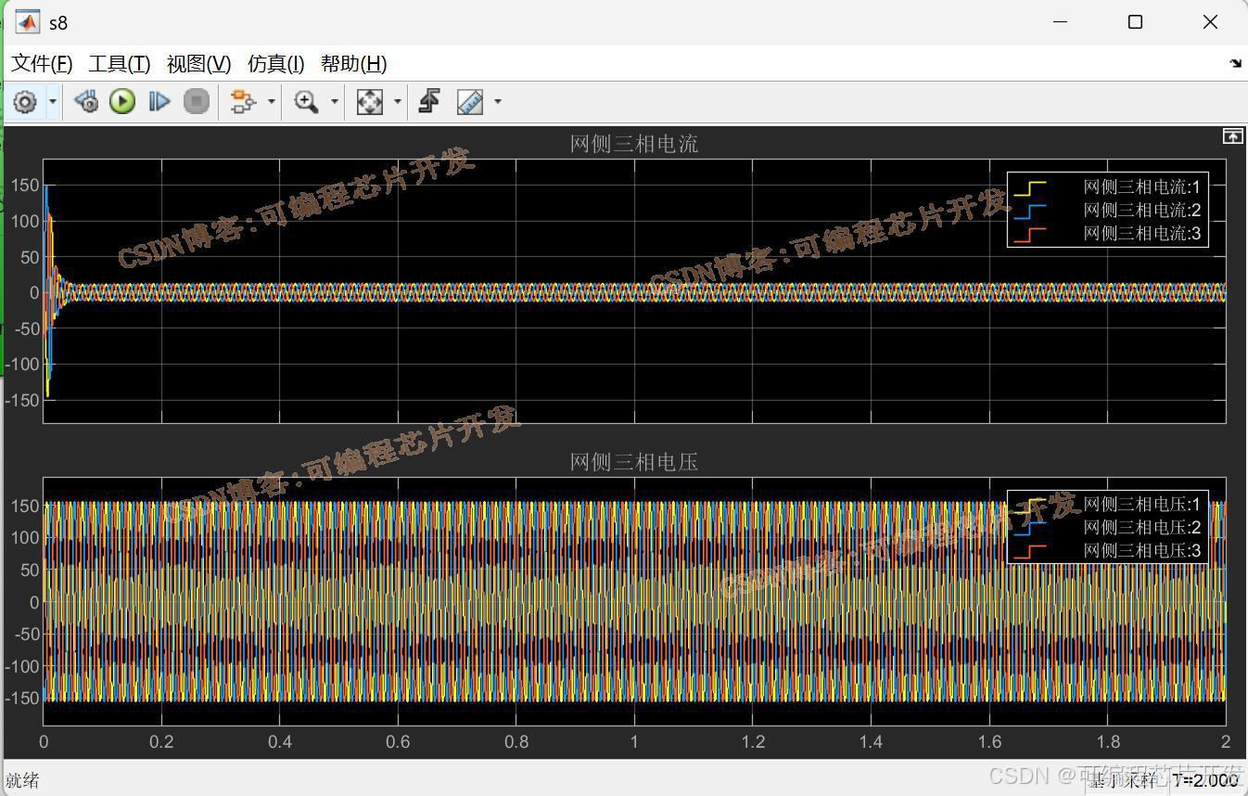Click x-axis tick label 1.2
Viewport: 1248px width, 796px height.
753,742
